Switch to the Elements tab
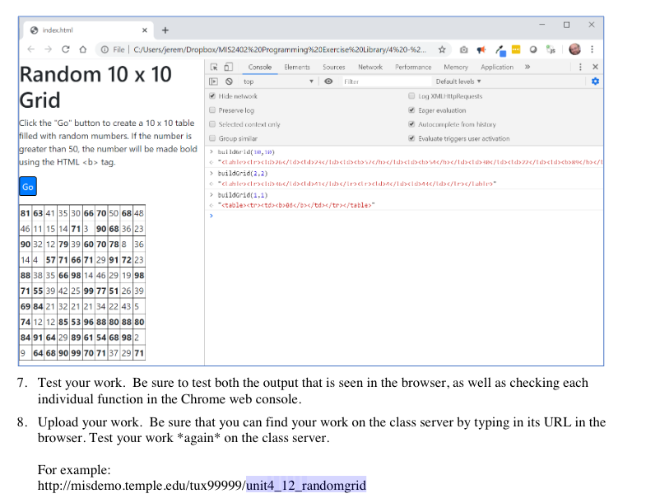 tap(297, 67)
